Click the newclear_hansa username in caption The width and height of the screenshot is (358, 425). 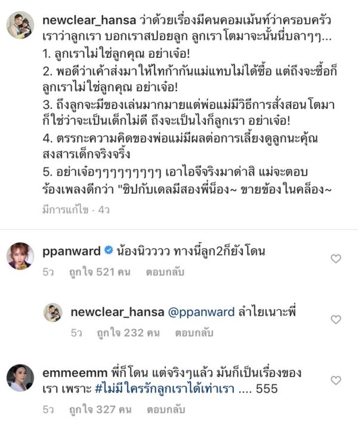click(89, 20)
